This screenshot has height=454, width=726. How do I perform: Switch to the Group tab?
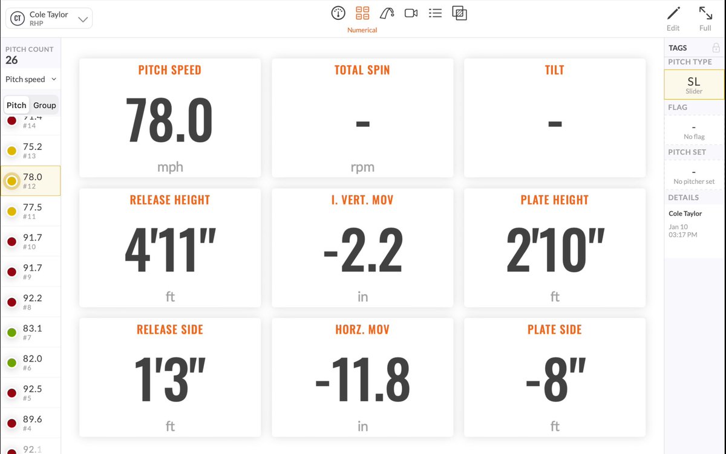click(44, 105)
